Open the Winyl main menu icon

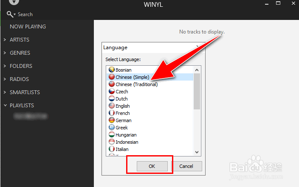pos(14,2)
